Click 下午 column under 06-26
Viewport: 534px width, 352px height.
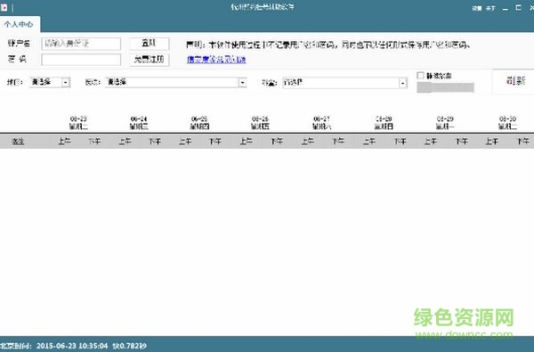tap(277, 141)
